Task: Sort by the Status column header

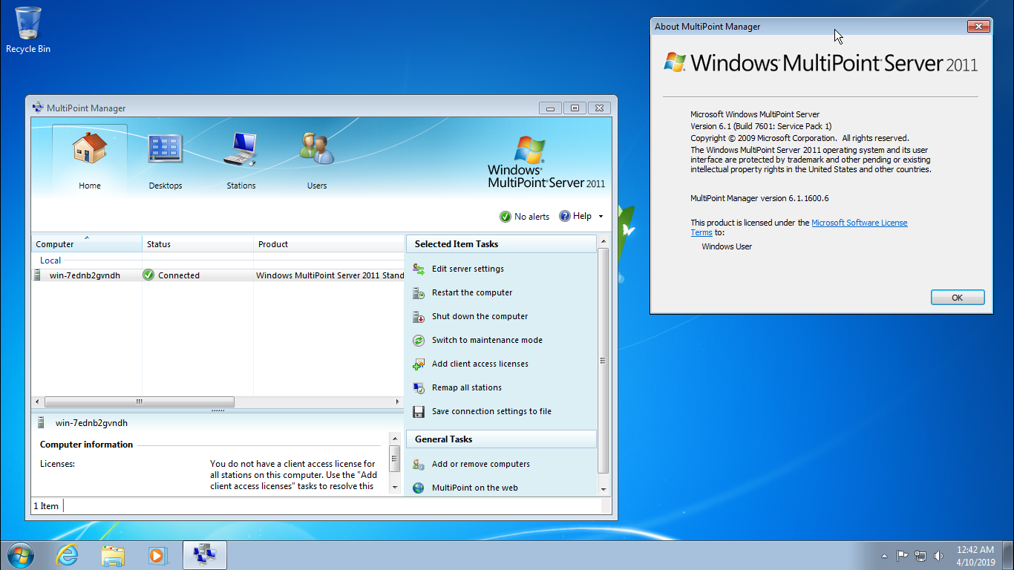Action: tap(197, 243)
